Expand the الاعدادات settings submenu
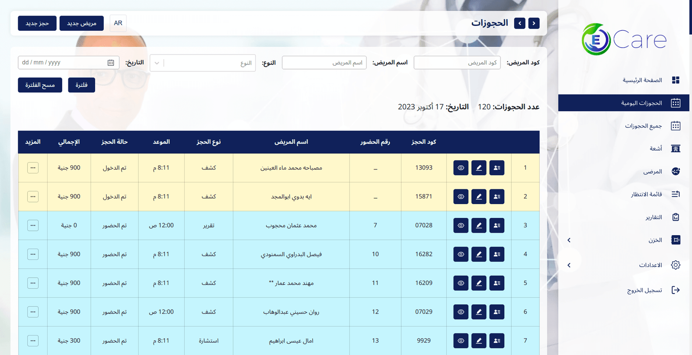 click(569, 265)
